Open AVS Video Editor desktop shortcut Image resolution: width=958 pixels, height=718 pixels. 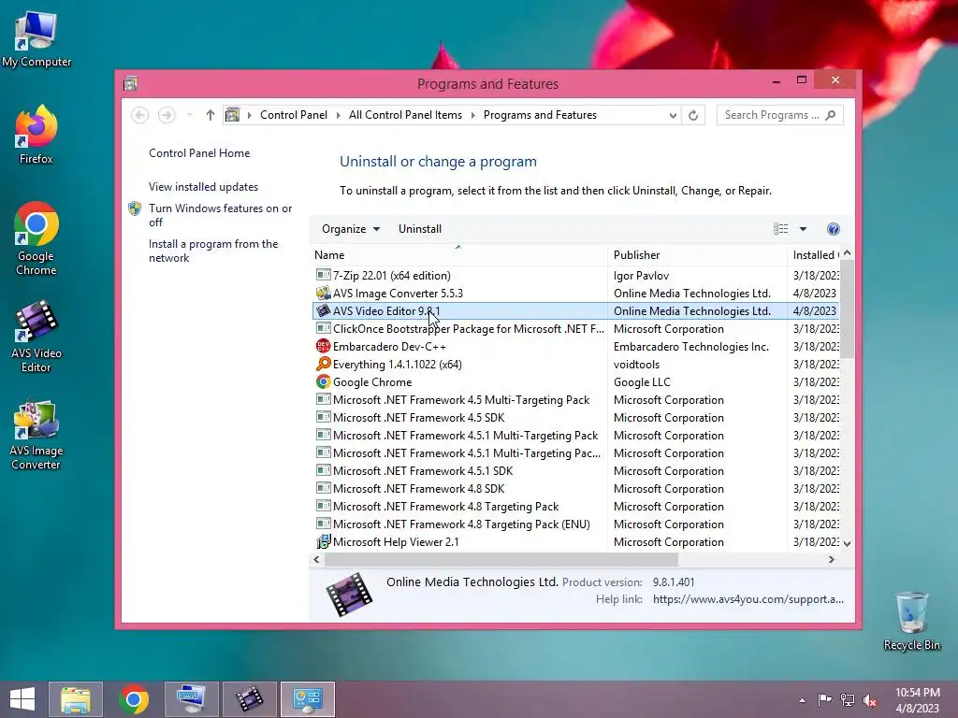(36, 337)
